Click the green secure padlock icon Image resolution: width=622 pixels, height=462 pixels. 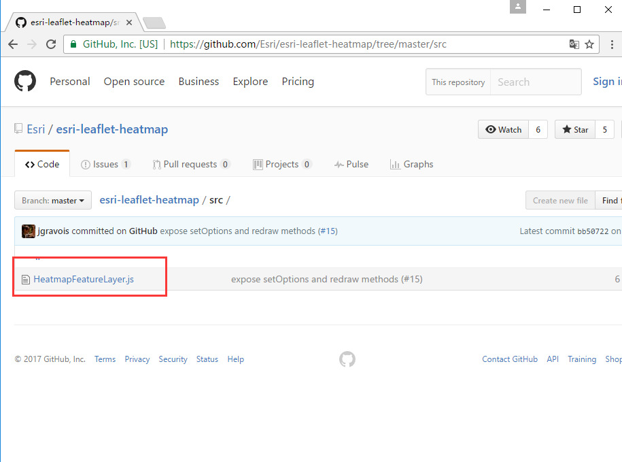click(x=73, y=44)
